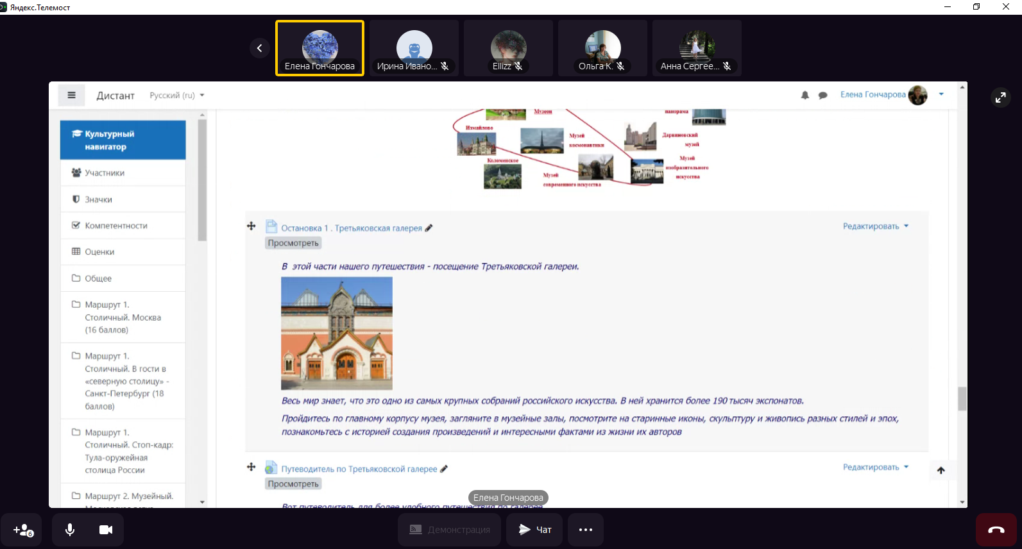Expand Редактировать dropdown for Остановка 1
1022x549 pixels.
click(875, 226)
